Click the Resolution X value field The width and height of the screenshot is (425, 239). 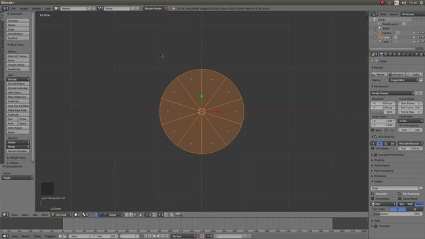coord(382,104)
